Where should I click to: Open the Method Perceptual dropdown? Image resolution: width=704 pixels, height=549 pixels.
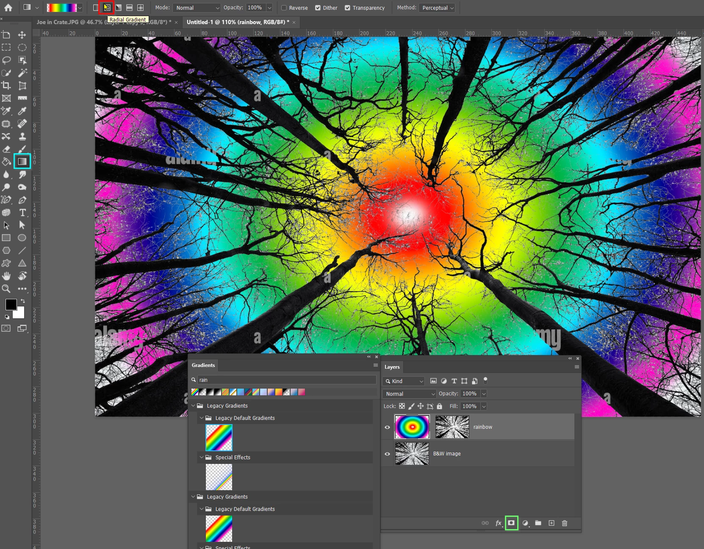437,8
